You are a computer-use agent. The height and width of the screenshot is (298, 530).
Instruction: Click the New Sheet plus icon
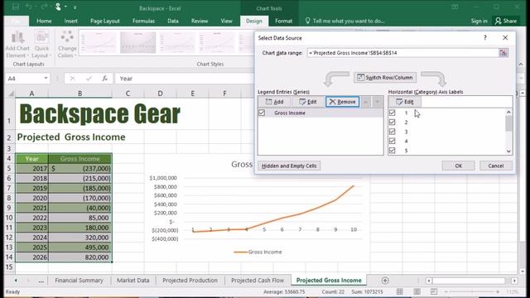point(385,281)
